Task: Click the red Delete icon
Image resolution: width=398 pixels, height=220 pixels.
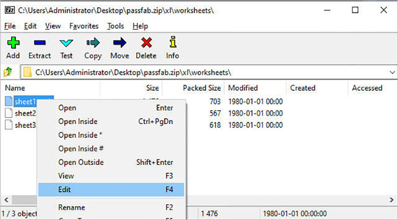Action: (x=146, y=42)
